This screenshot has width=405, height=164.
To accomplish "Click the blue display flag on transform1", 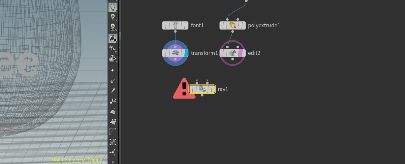I will pos(186,53).
